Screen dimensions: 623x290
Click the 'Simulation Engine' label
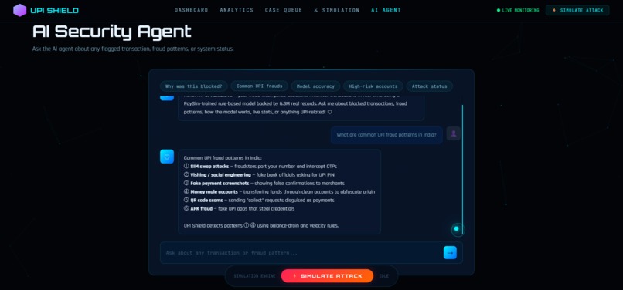[254, 276]
